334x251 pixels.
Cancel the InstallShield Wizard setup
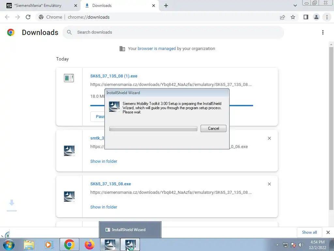click(213, 128)
